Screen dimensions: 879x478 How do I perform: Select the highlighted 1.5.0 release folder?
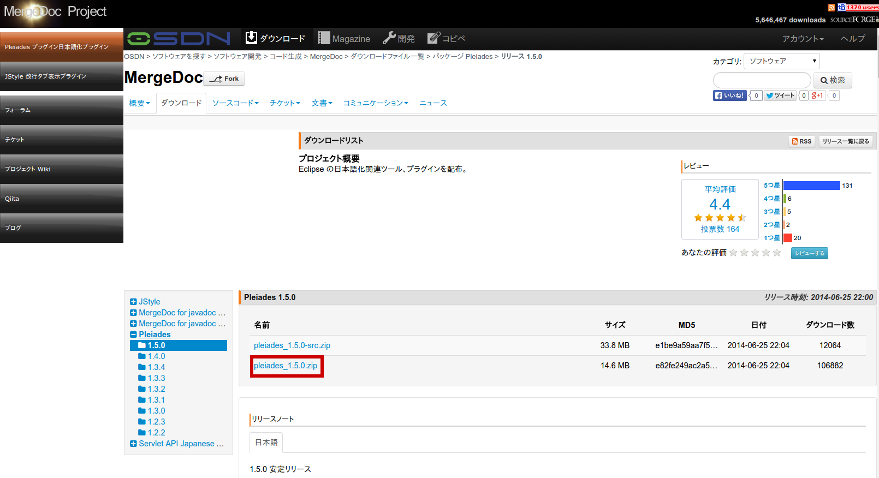pos(179,345)
